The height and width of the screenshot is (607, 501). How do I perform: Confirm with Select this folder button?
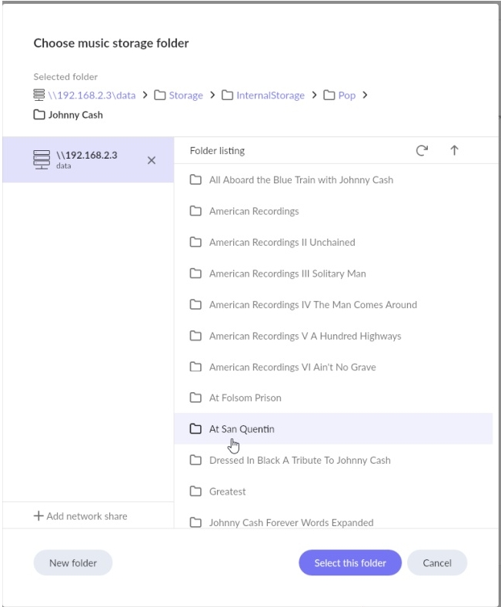[350, 563]
